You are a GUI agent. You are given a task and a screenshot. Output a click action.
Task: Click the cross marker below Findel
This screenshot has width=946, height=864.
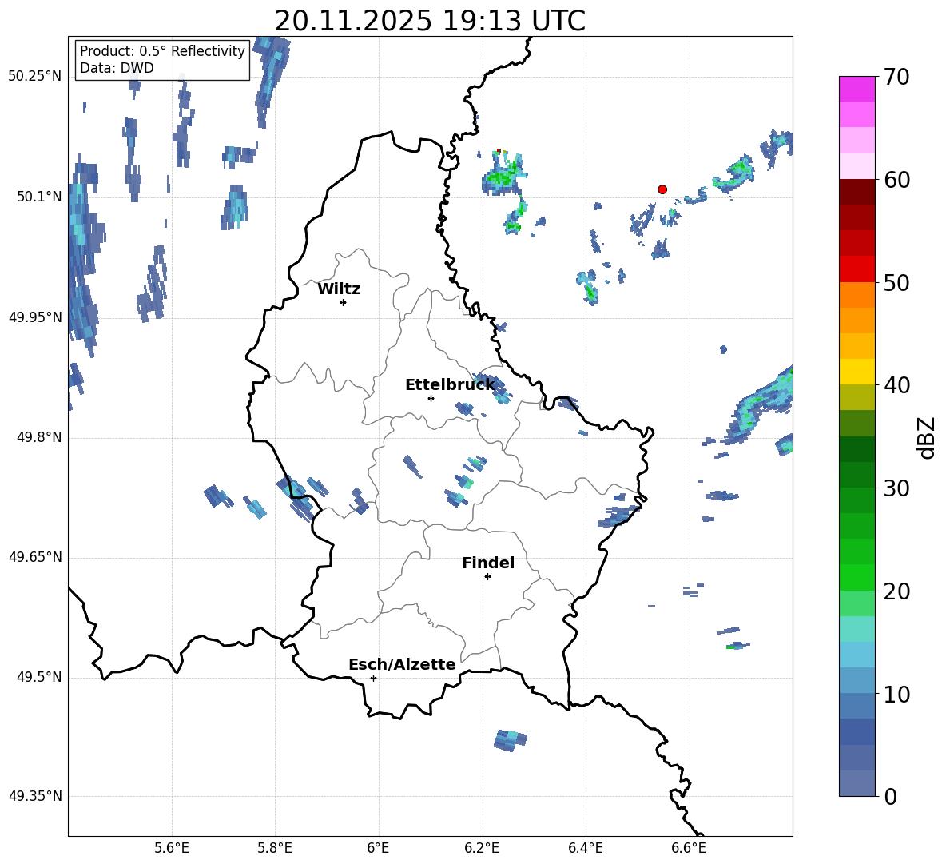pyautogui.click(x=487, y=576)
